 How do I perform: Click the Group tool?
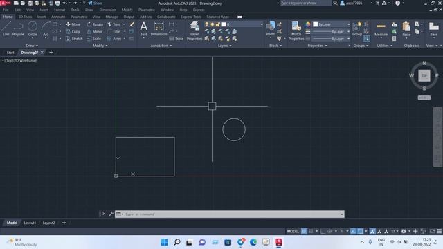point(357,29)
